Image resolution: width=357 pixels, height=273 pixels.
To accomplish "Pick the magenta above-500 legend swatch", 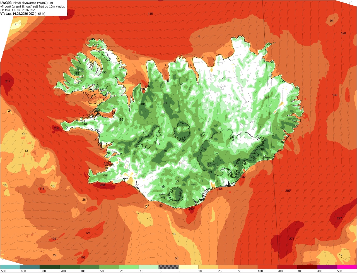I will 347,267.
